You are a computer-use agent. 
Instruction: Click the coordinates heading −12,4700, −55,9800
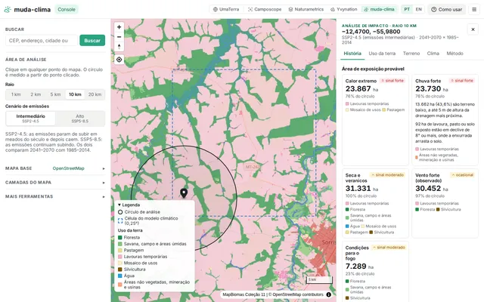pyautogui.click(x=371, y=32)
